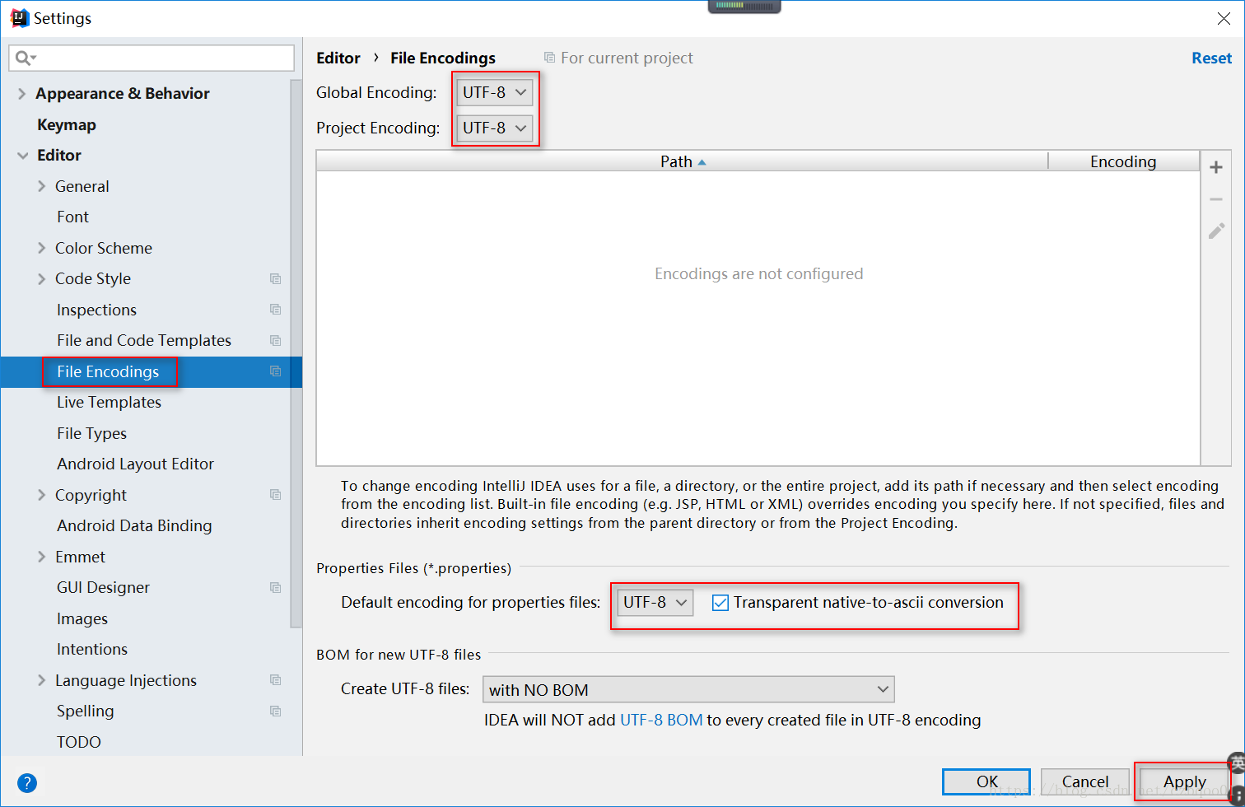Expand the Language Injections node
The width and height of the screenshot is (1245, 807).
pyautogui.click(x=42, y=680)
